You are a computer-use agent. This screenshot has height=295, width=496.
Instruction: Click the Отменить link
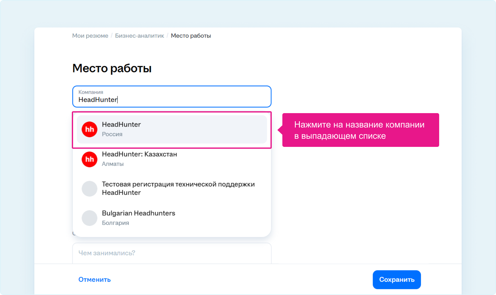(x=94, y=280)
